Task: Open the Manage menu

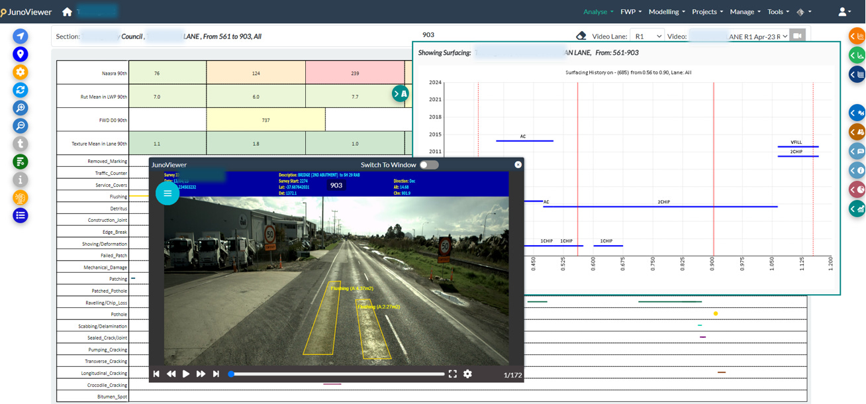Action: [x=746, y=12]
